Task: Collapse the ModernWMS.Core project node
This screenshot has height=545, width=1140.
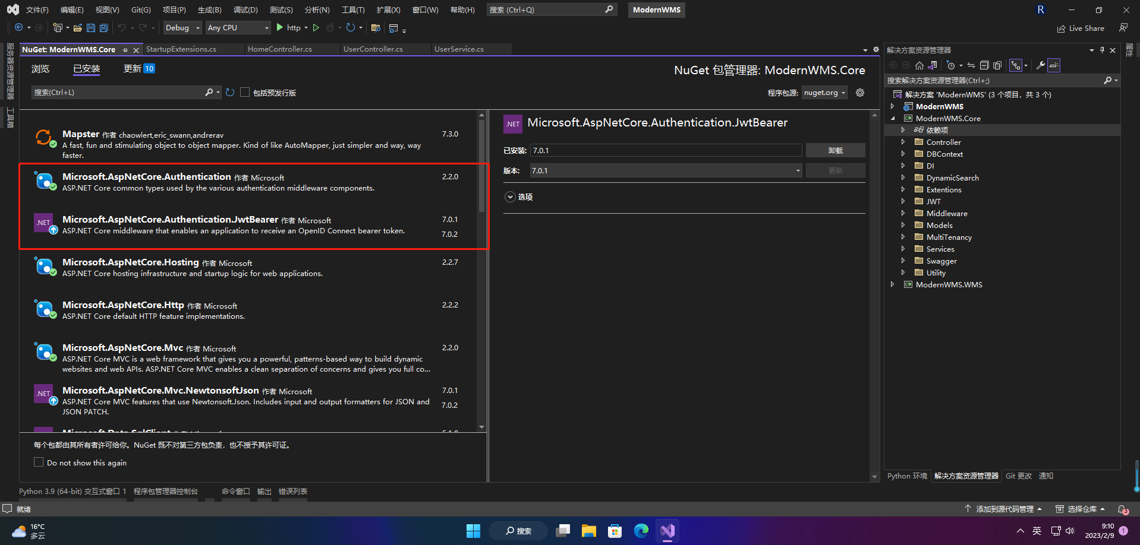Action: point(892,118)
